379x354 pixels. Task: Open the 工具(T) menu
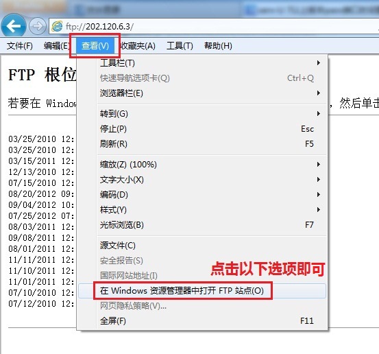[180, 45]
